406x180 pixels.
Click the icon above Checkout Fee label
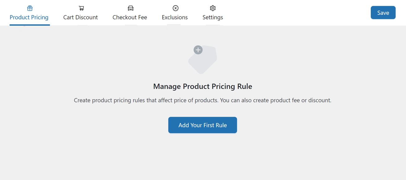(130, 8)
